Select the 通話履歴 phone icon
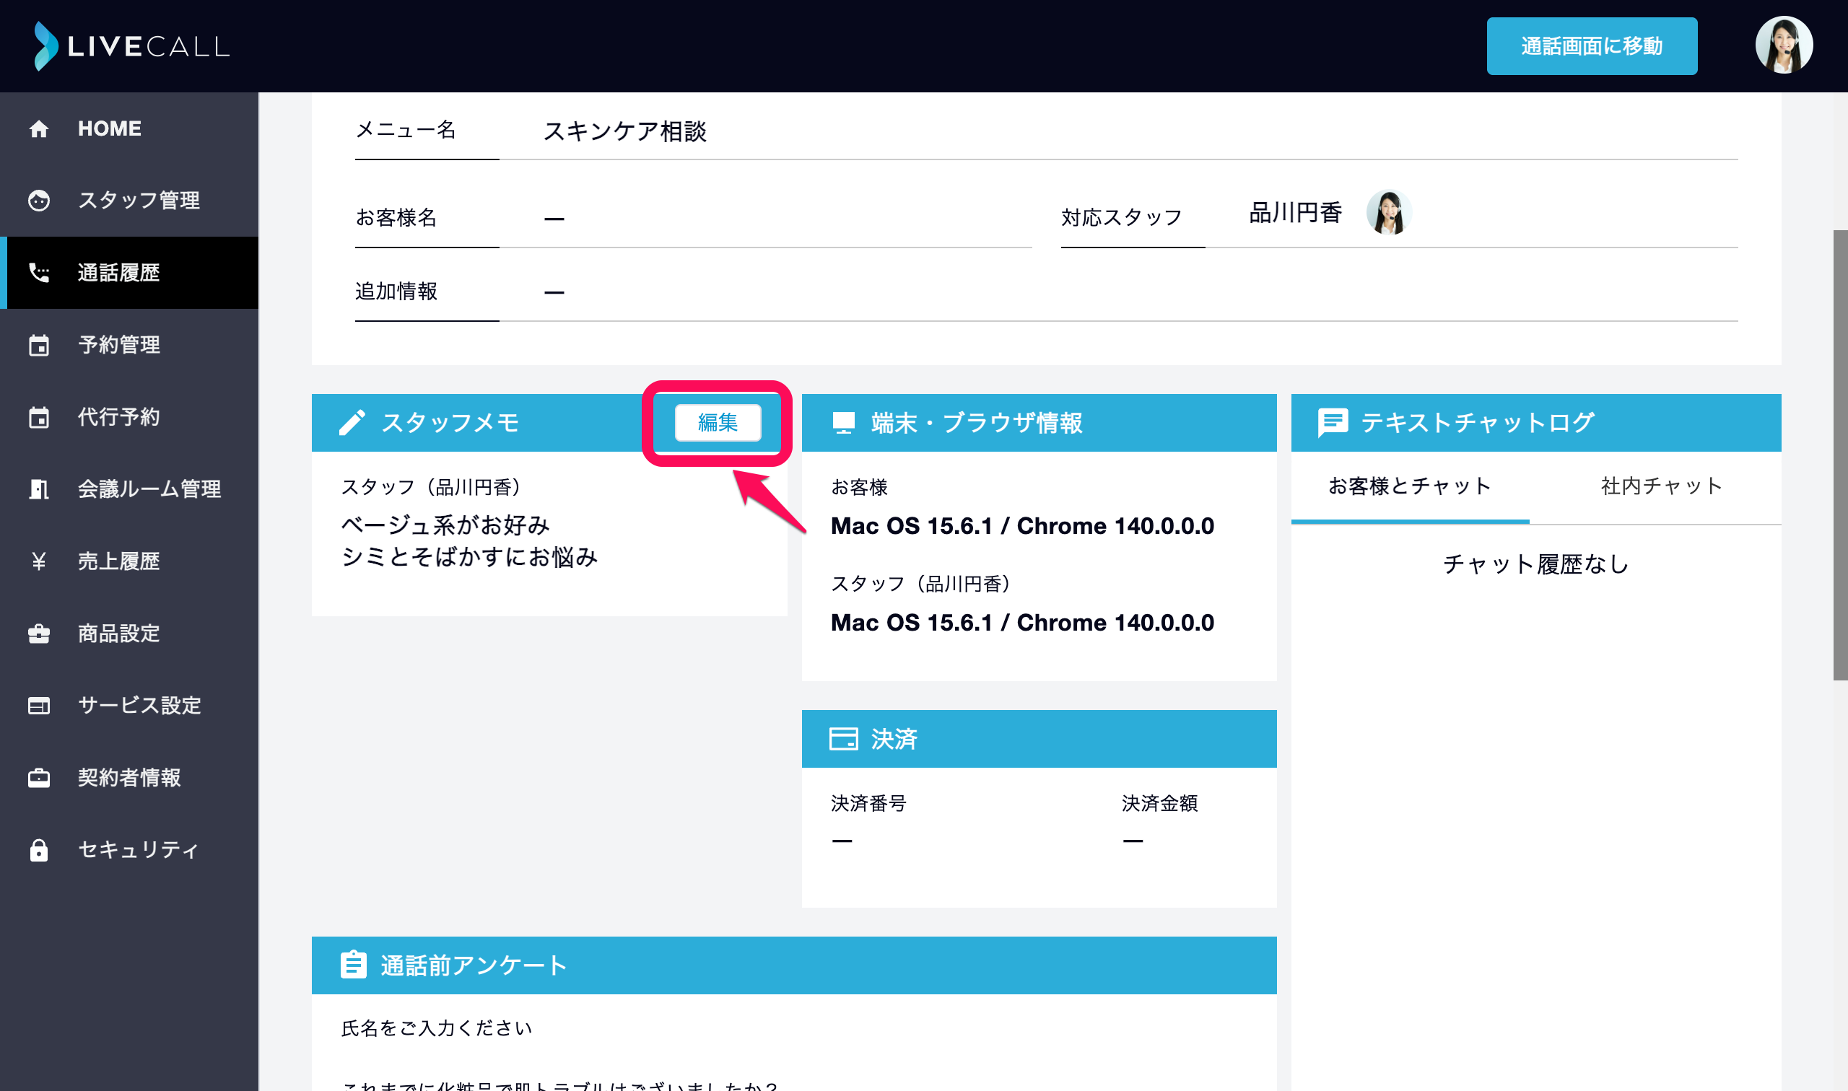Screen dimensions: 1848x1091 (39, 273)
